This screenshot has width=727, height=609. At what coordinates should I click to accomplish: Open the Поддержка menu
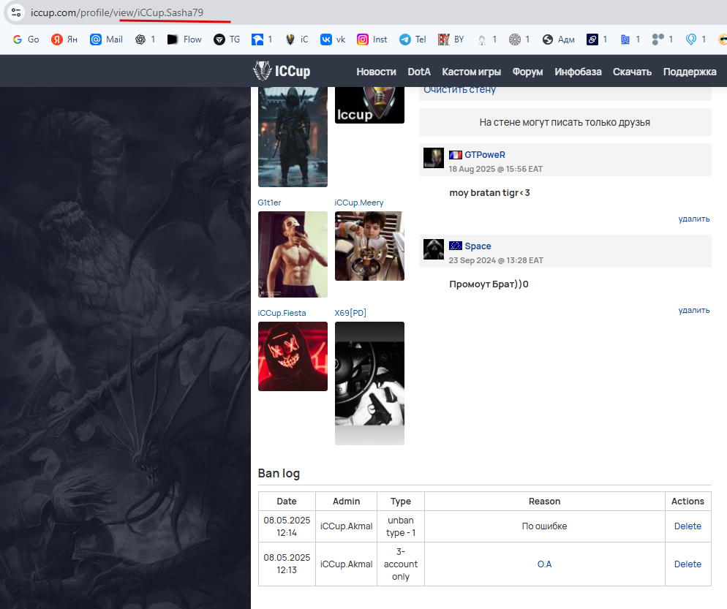690,72
